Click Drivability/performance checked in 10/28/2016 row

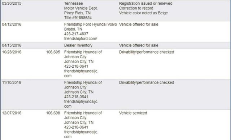pyautogui.click(x=147, y=52)
